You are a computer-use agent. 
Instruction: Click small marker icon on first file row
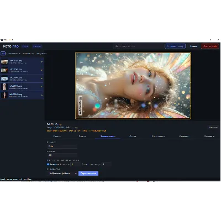click(42, 62)
